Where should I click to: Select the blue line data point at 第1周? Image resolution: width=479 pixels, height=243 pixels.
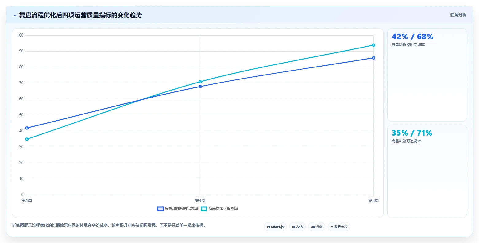[x=27, y=128]
